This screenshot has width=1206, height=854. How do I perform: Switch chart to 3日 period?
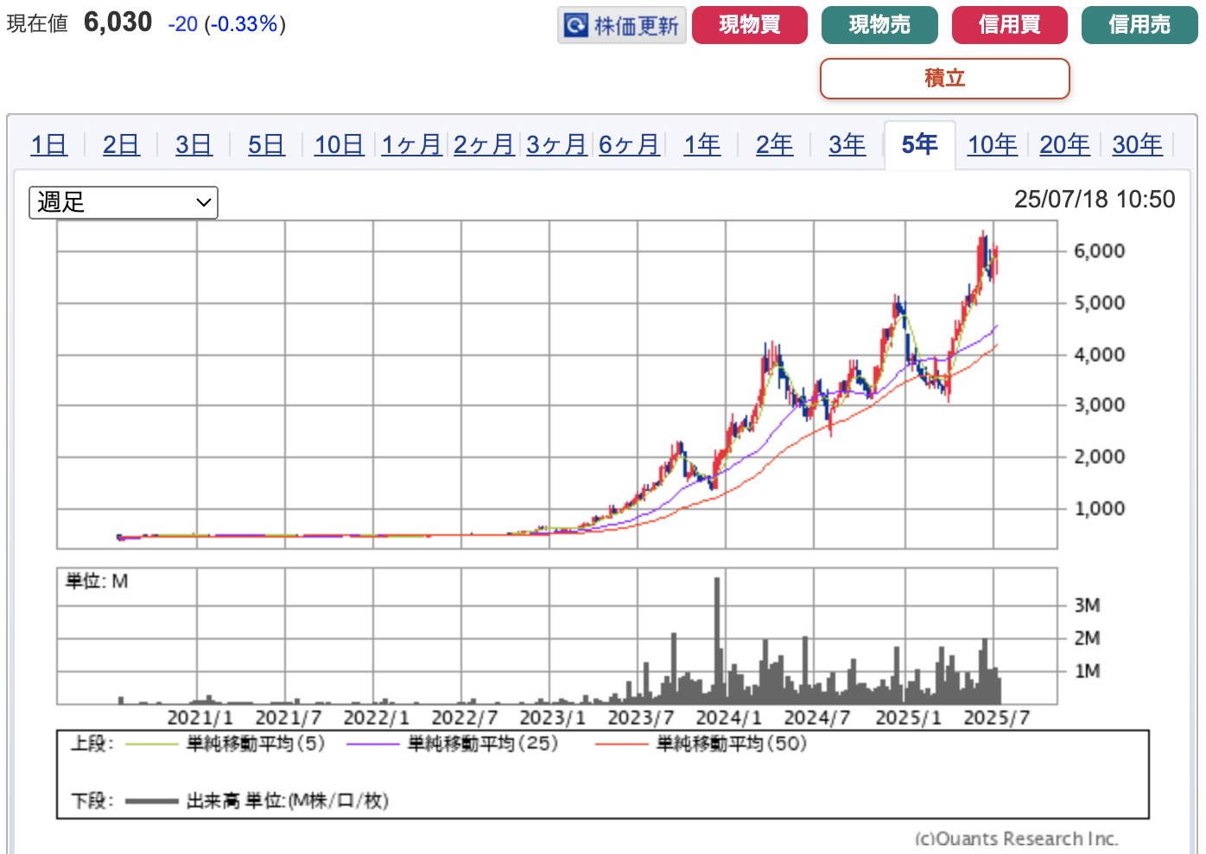click(194, 144)
